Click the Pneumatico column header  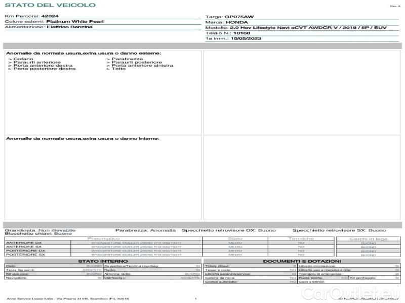click(103, 238)
